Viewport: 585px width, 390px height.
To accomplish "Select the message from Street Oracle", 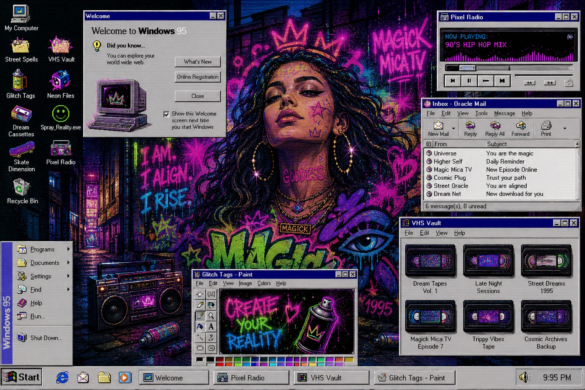I will [x=500, y=186].
